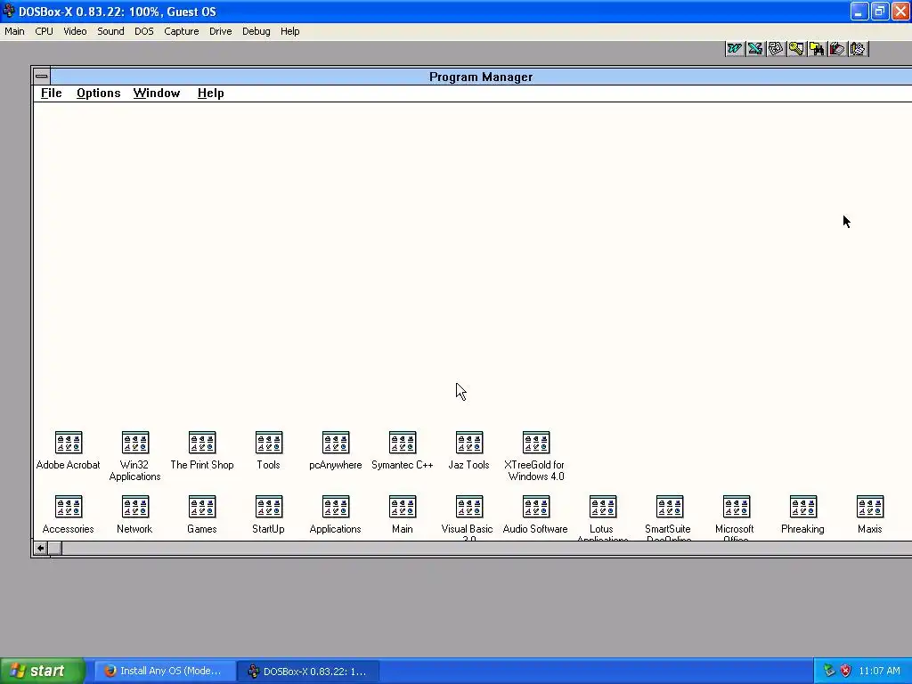Screen dimensions: 912x684
Task: Open the Microsoft Office group icon
Action: (737, 507)
